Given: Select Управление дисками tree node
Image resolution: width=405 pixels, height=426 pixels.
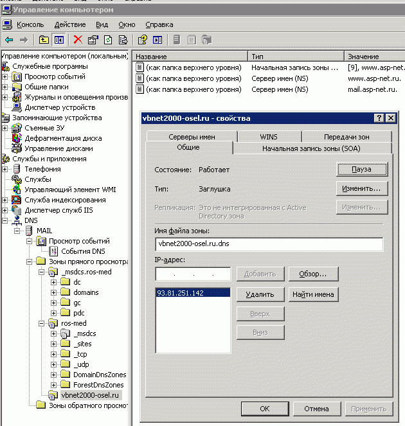Looking at the screenshot, I should 59,148.
